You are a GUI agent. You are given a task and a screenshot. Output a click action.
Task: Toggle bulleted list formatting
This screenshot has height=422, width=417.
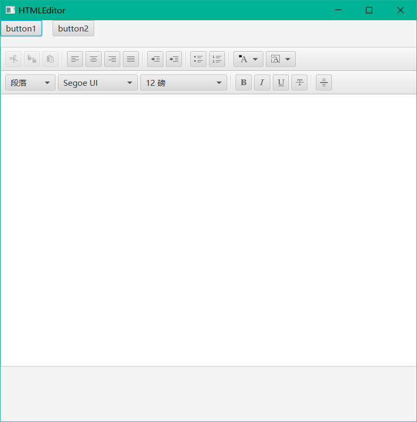pos(198,59)
